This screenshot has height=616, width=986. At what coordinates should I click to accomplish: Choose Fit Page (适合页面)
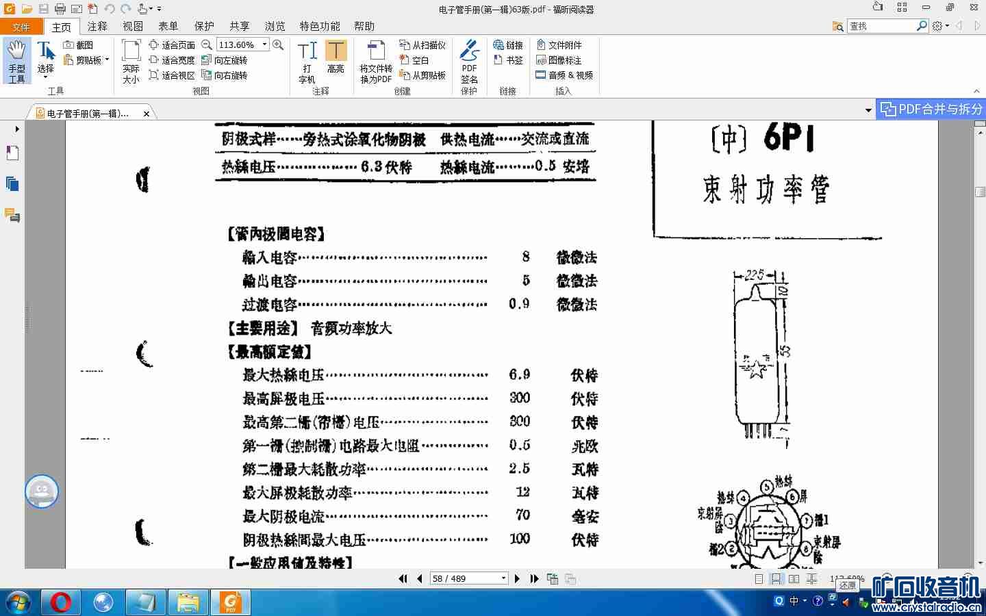tap(172, 45)
